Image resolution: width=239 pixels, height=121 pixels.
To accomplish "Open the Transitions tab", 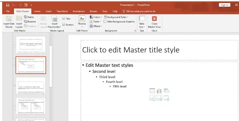I will click(x=62, y=11).
